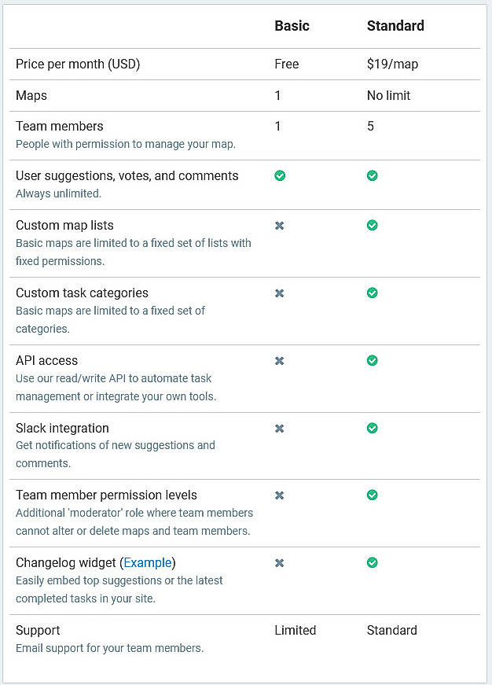Viewport: 492px width, 685px height.
Task: Click the X icon for Basic Changelog widget
Action: click(279, 562)
